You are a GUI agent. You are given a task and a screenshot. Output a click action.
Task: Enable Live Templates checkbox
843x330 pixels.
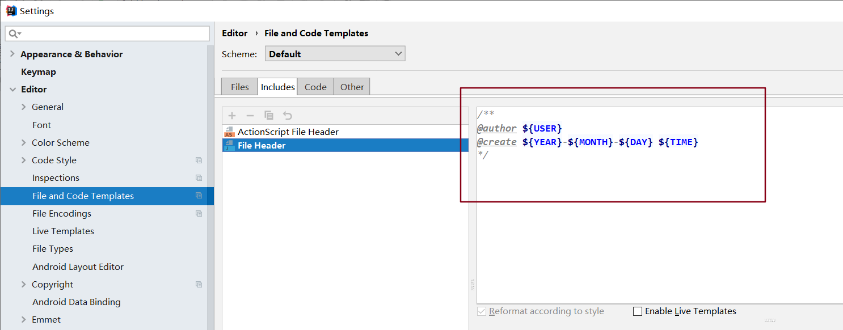point(638,311)
